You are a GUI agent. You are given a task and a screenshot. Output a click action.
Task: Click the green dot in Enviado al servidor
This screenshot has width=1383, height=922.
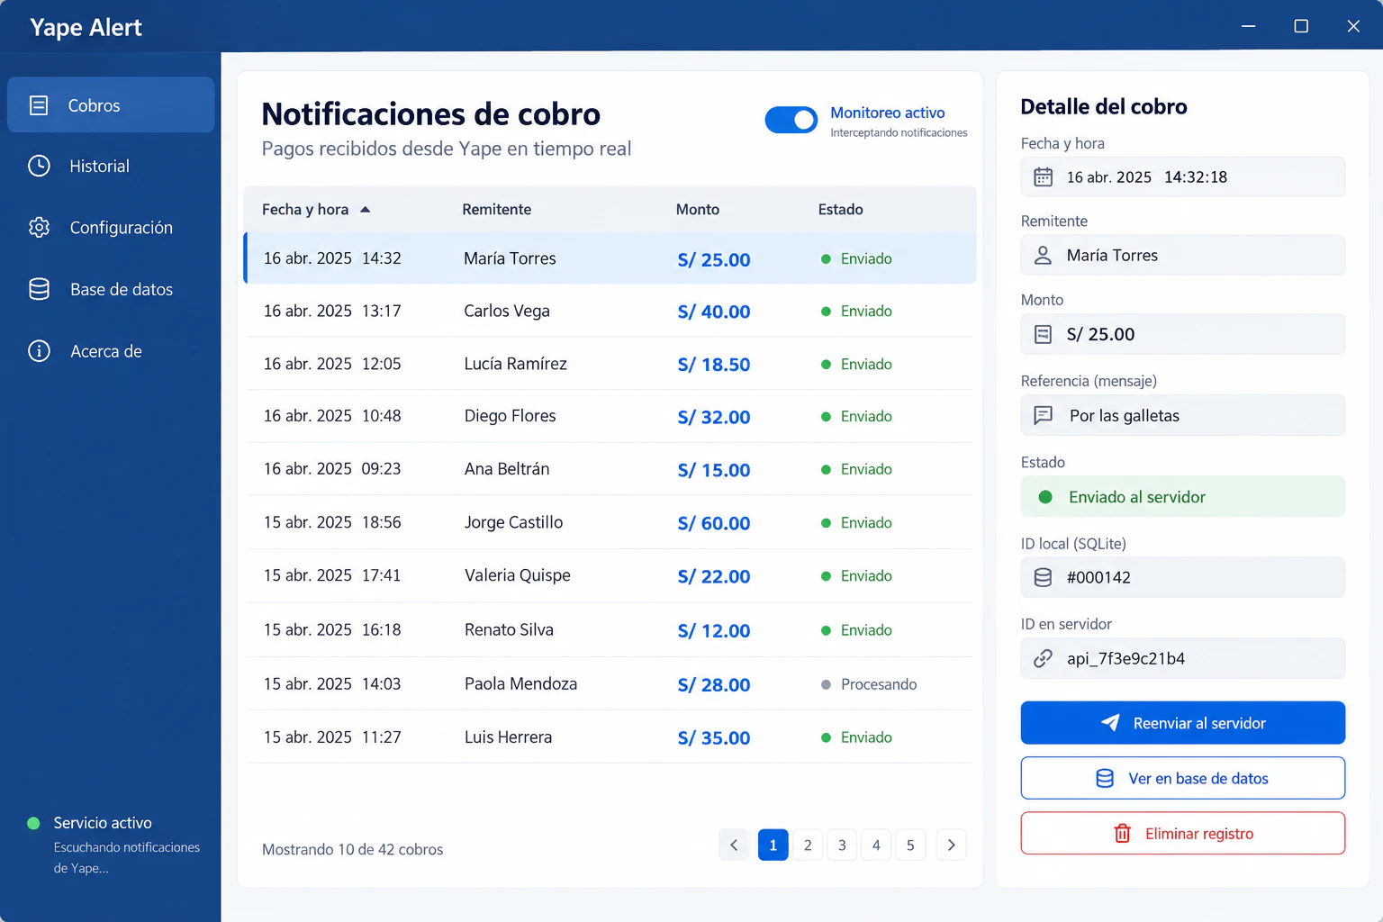[1045, 497]
